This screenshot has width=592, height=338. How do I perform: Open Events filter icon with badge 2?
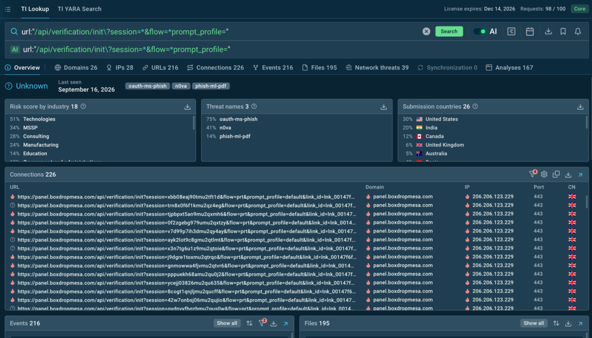pyautogui.click(x=262, y=323)
